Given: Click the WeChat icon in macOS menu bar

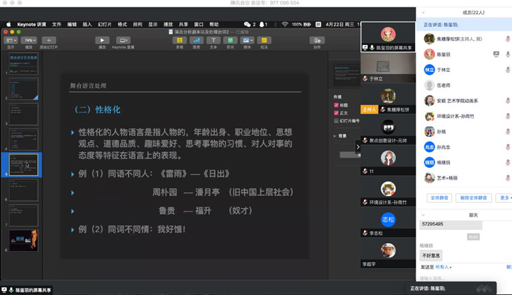Looking at the screenshot, I should 248,24.
